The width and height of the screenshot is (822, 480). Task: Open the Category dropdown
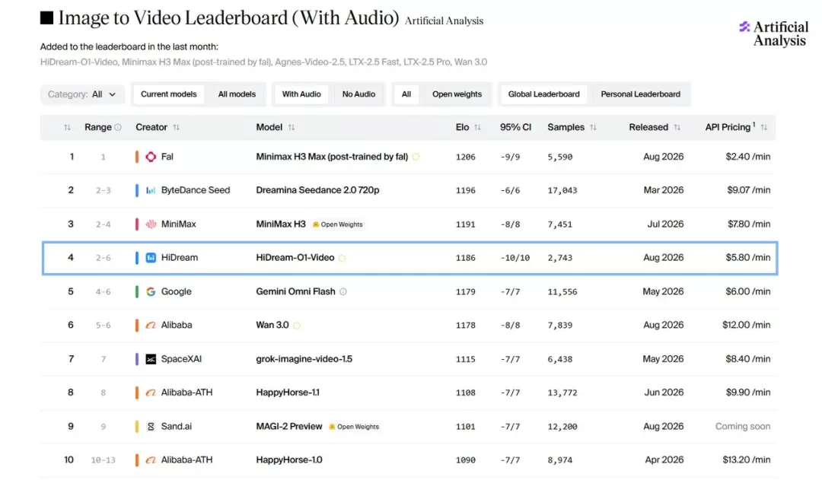tap(82, 94)
